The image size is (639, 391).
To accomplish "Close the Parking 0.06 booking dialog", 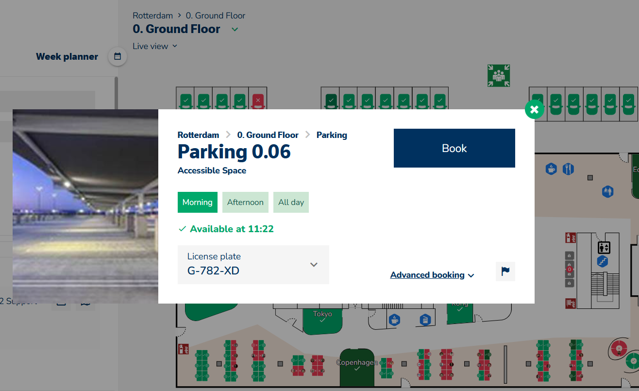I will 534,109.
